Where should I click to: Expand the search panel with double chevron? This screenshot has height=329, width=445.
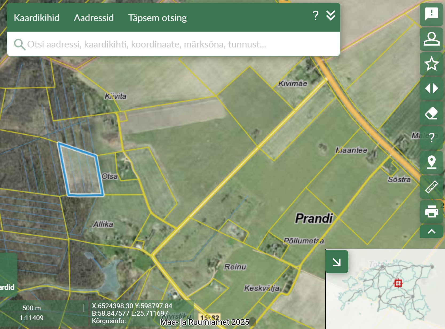pos(330,16)
